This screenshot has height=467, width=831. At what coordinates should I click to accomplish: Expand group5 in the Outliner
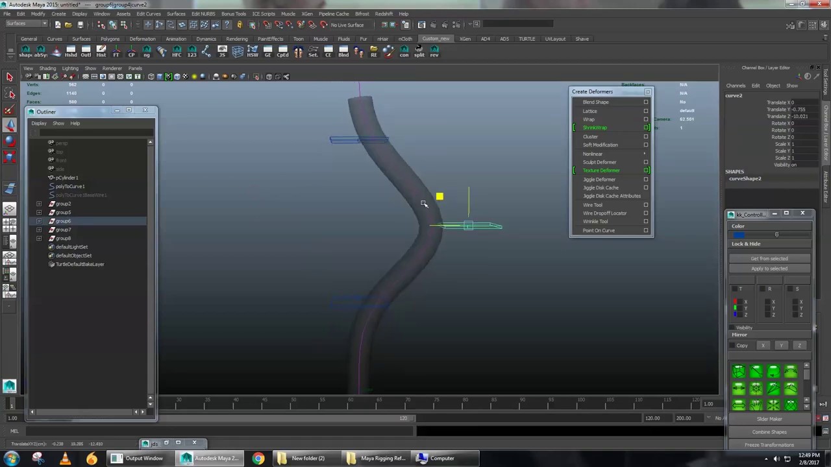point(39,212)
